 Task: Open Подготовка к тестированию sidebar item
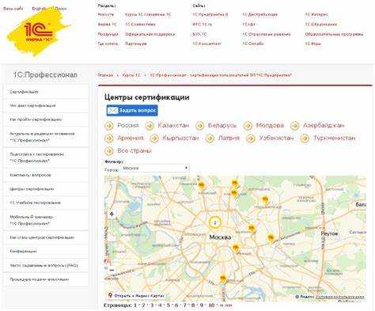click(46, 157)
